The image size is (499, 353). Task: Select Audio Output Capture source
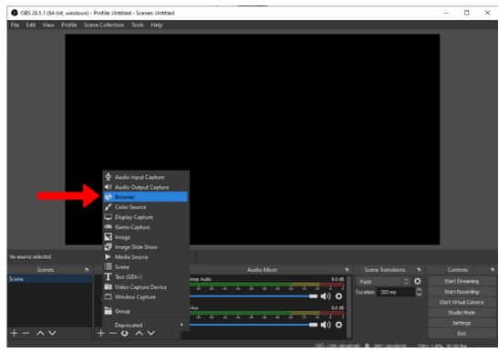pyautogui.click(x=146, y=187)
